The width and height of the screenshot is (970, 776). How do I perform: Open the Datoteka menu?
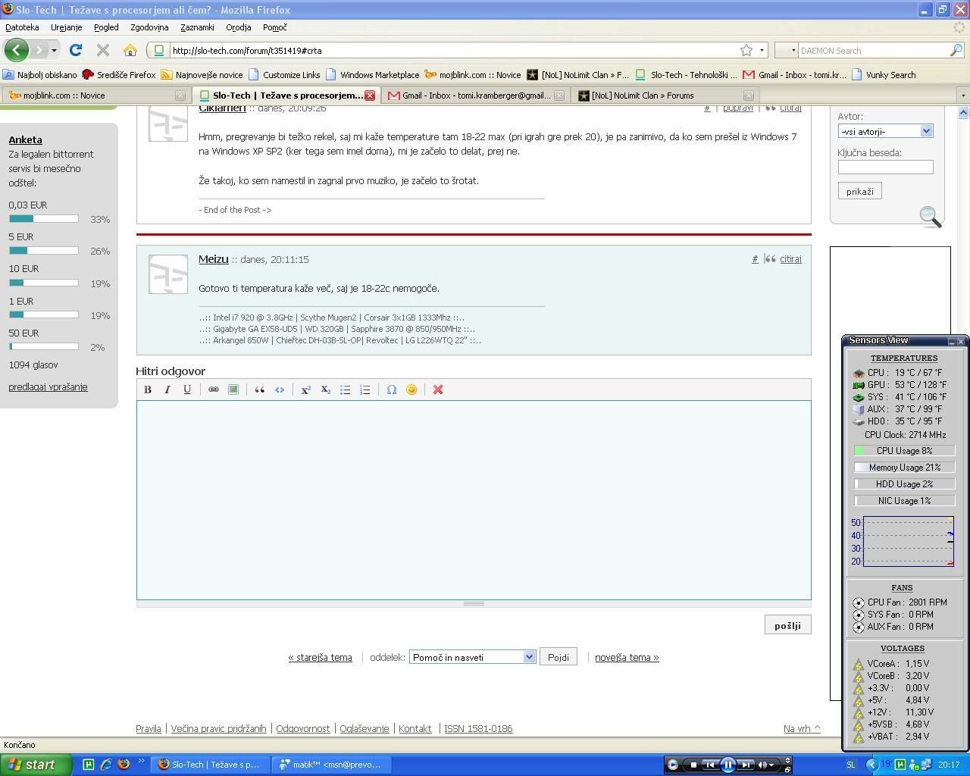(x=22, y=27)
